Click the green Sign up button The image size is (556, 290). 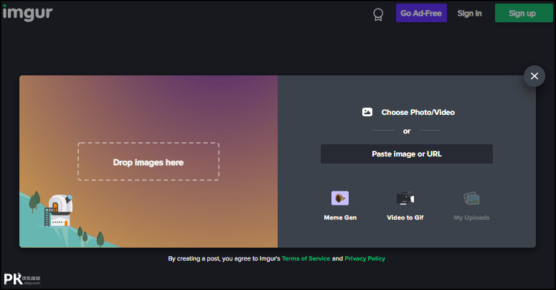pos(524,13)
